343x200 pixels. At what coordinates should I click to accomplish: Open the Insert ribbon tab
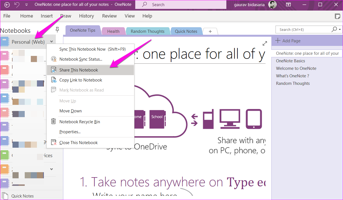(47, 16)
